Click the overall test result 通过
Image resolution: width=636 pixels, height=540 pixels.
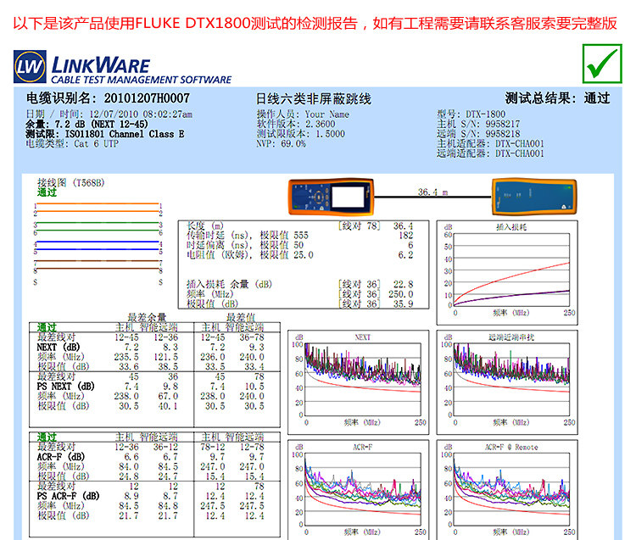(x=597, y=98)
